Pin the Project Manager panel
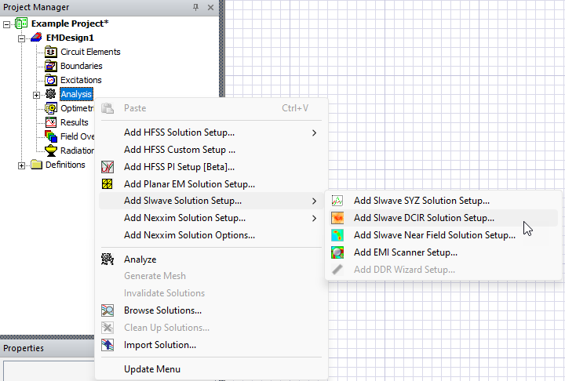Viewport: 565px width, 381px height. (x=195, y=7)
